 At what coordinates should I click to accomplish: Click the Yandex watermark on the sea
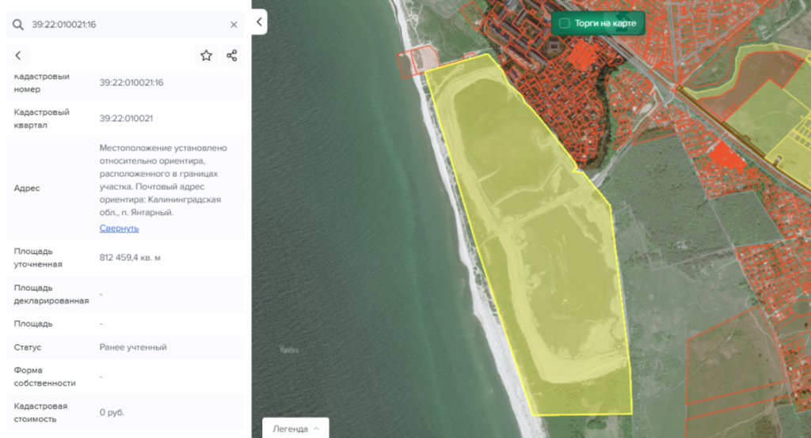(287, 349)
